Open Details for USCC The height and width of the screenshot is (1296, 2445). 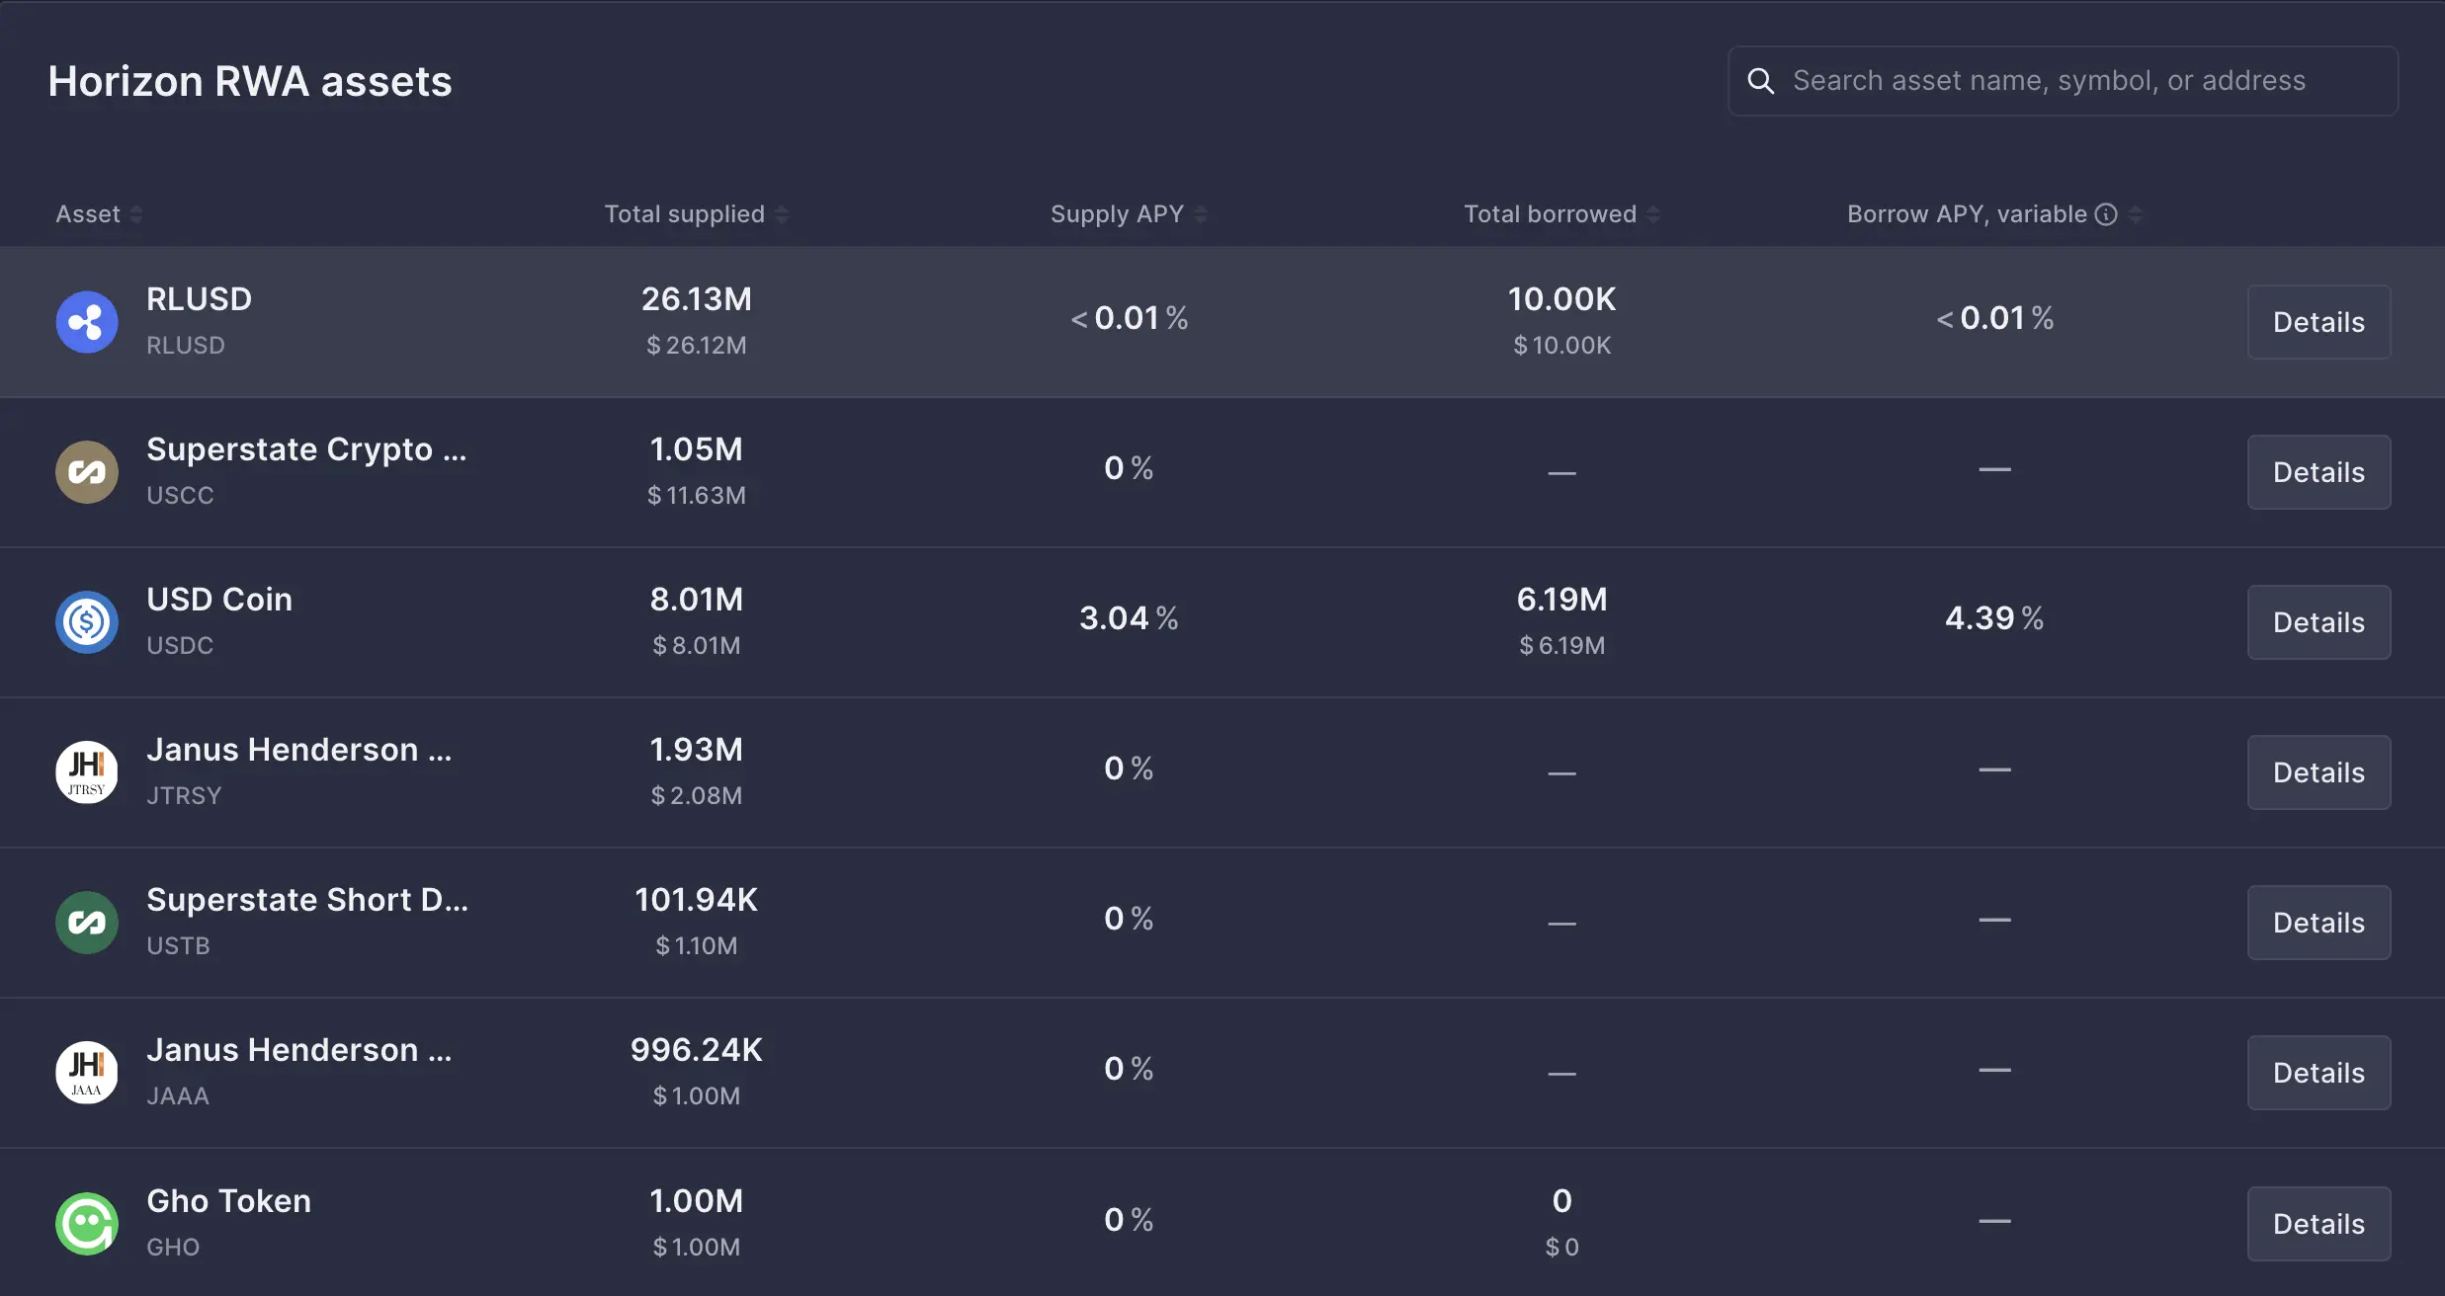(2319, 472)
